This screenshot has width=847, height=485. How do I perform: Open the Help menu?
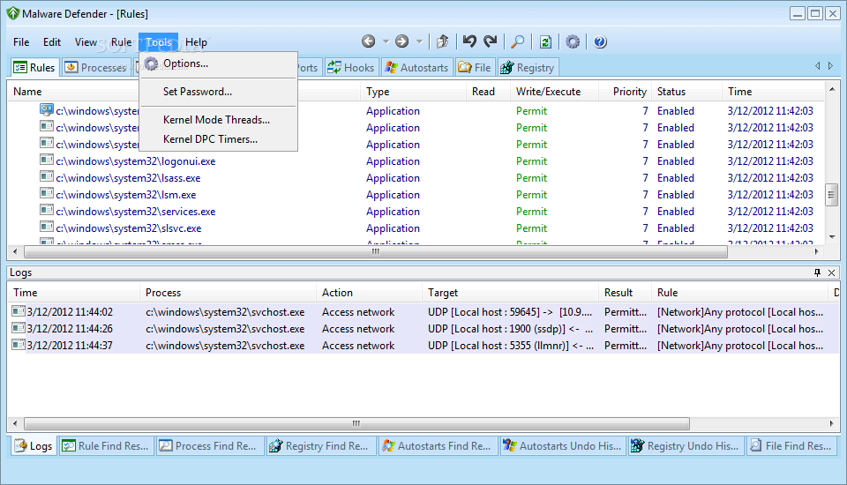pyautogui.click(x=196, y=42)
